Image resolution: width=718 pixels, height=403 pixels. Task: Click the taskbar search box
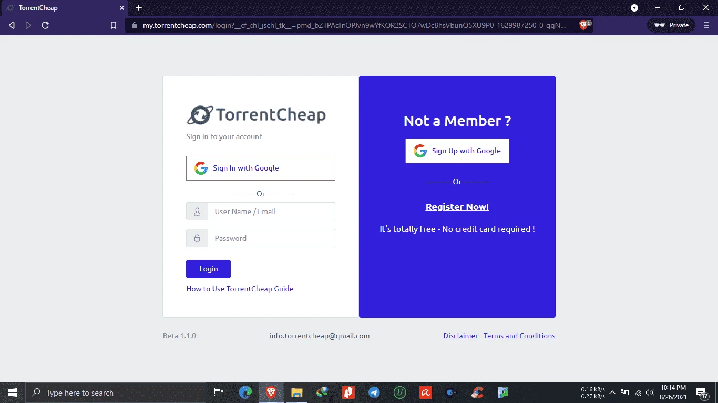click(116, 393)
